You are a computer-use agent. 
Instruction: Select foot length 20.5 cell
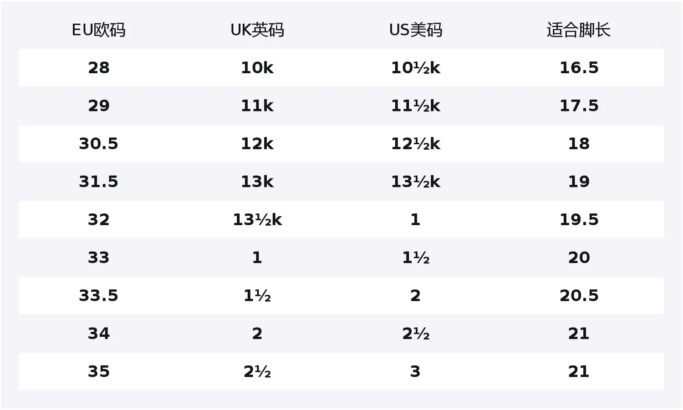579,296
